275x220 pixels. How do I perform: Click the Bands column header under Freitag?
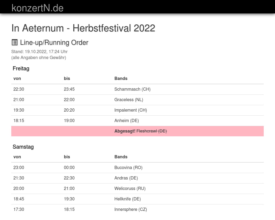coord(121,79)
